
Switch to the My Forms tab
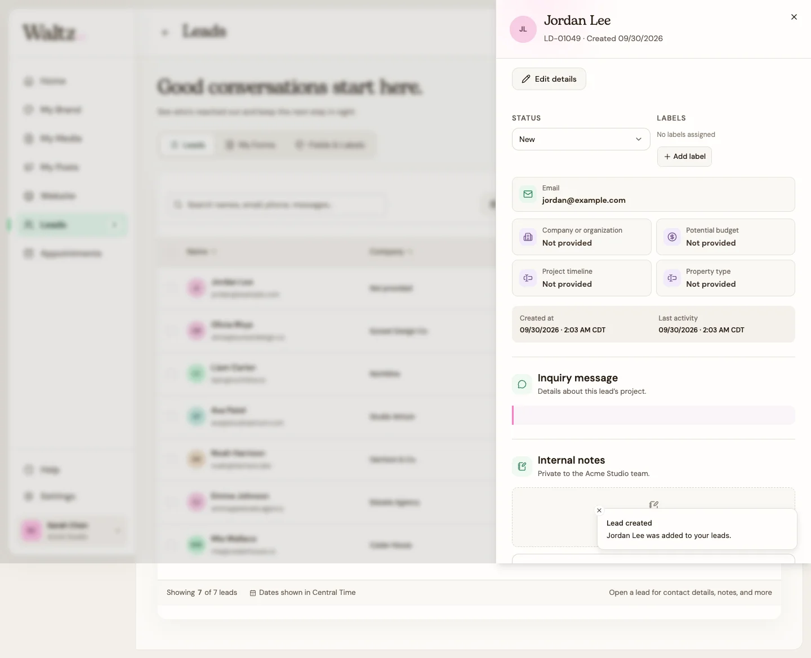click(251, 145)
